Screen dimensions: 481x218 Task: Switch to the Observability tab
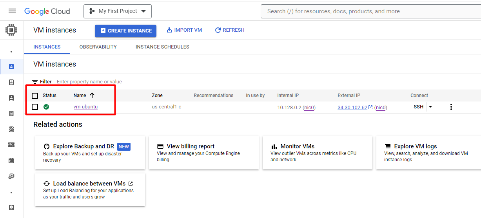tap(98, 47)
